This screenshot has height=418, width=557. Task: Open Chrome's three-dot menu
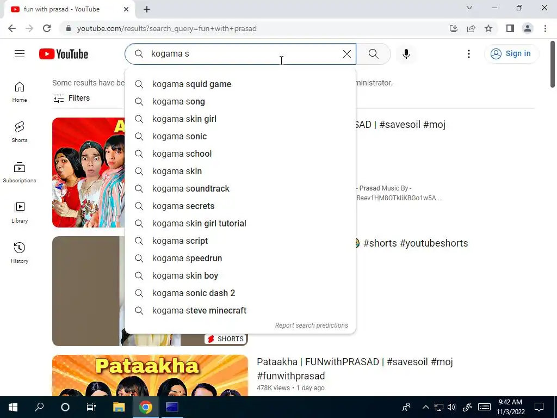pyautogui.click(x=545, y=28)
